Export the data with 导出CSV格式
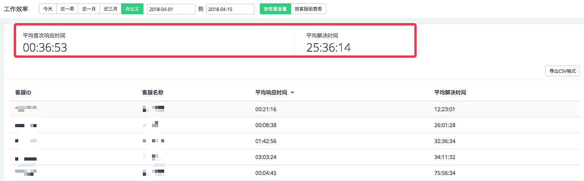This screenshot has height=181, width=584. [562, 71]
